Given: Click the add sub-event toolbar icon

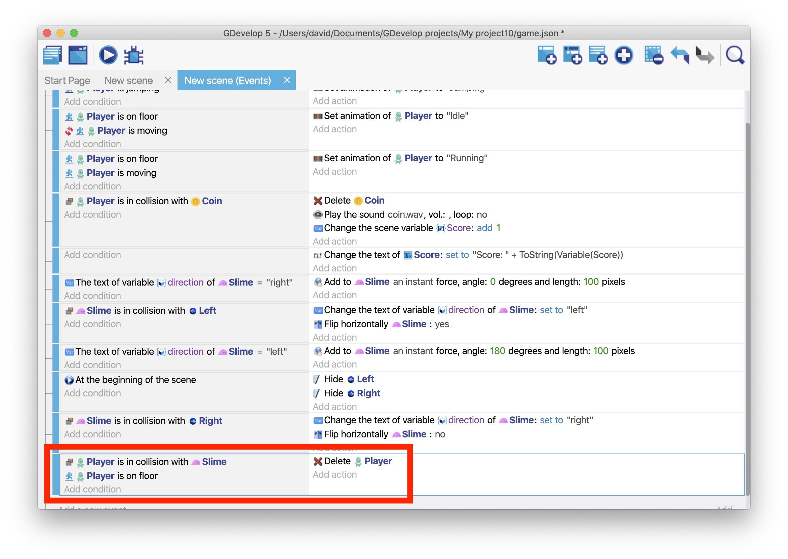Looking at the screenshot, I should (573, 55).
